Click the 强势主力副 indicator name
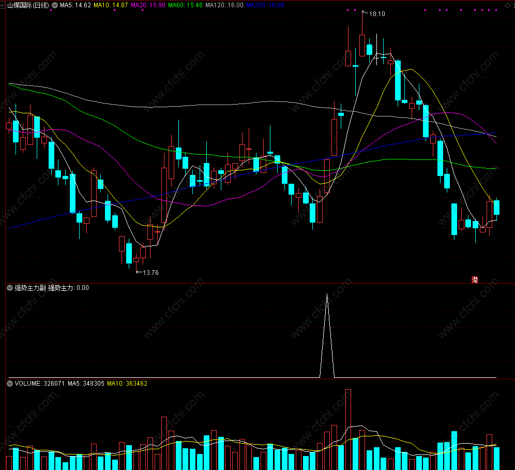Image resolution: width=515 pixels, height=470 pixels. [30, 288]
